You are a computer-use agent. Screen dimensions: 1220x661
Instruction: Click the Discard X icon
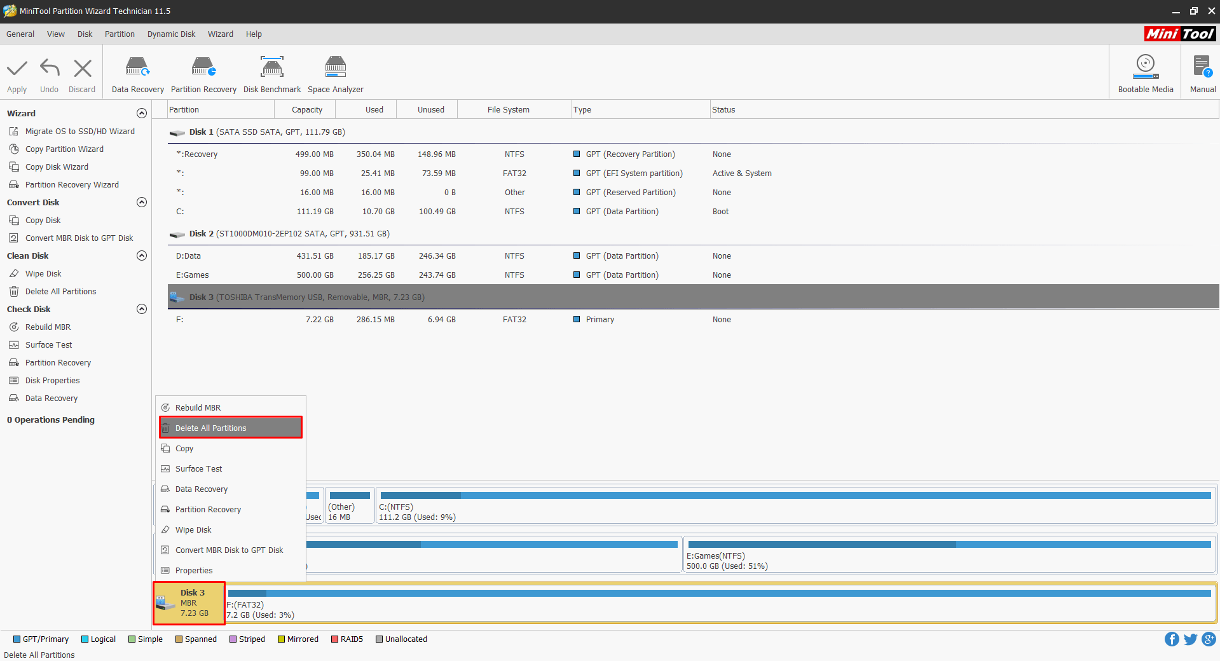83,68
